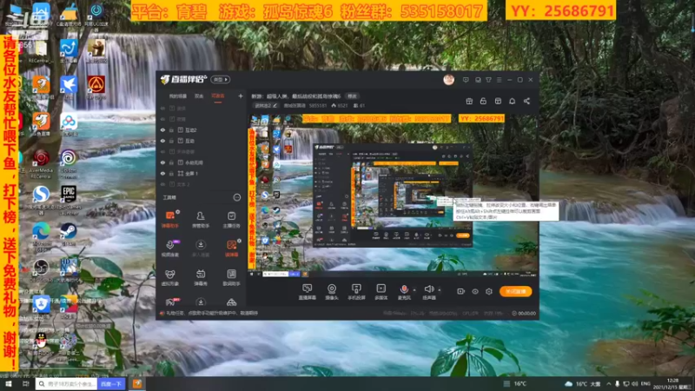Select the 全屏 1 source row
695x391 pixels.
(202, 173)
